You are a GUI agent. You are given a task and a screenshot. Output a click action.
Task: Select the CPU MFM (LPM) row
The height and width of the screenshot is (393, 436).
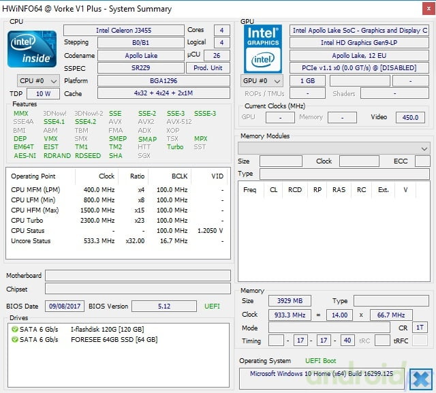pos(118,190)
